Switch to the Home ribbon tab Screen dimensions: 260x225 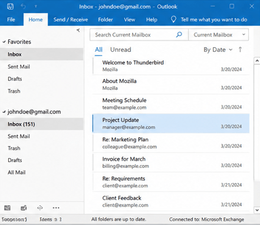tap(35, 19)
